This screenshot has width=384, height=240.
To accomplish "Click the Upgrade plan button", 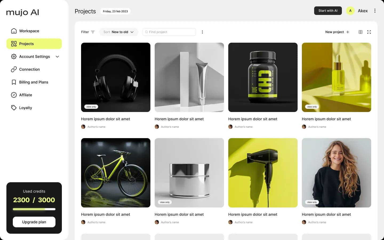I will click(x=34, y=222).
